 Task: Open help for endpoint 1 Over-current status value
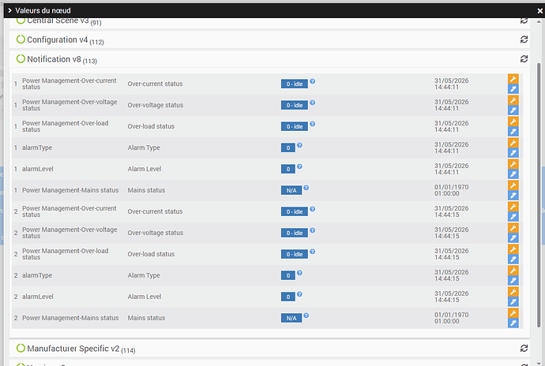coord(313,81)
